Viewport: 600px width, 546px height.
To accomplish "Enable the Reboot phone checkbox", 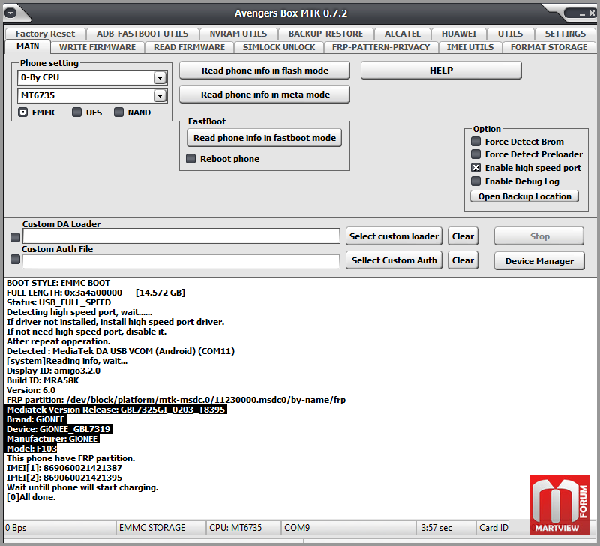I will point(190,159).
